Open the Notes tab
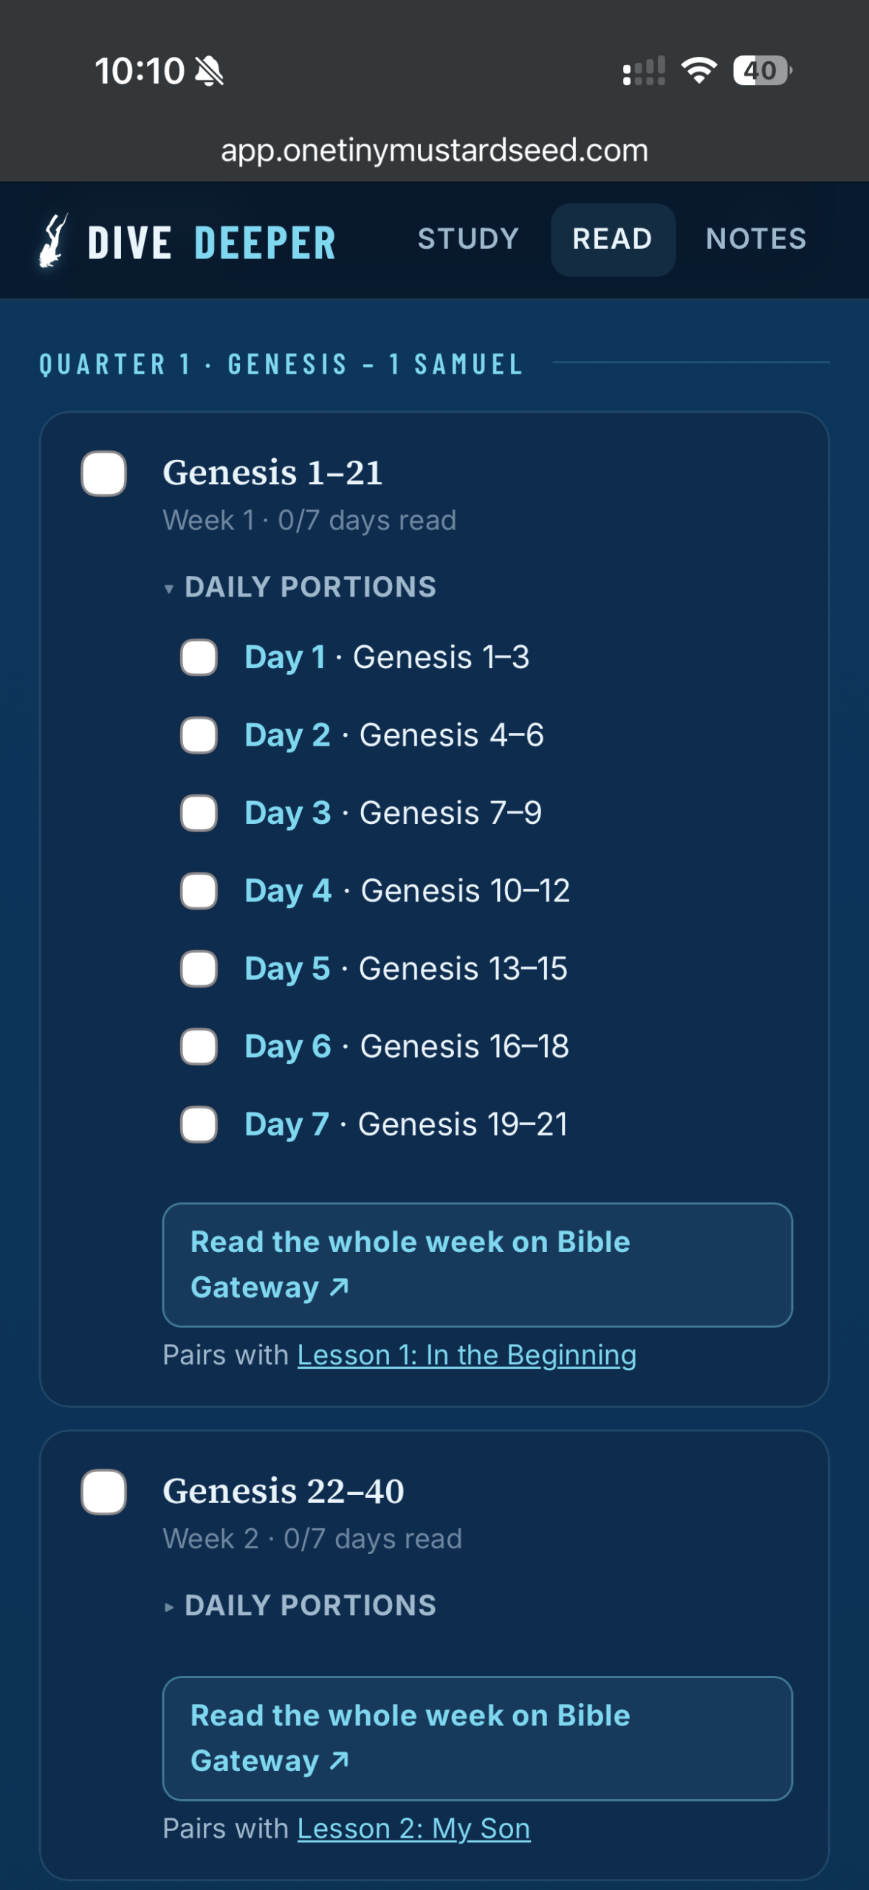This screenshot has width=869, height=1890. point(756,239)
